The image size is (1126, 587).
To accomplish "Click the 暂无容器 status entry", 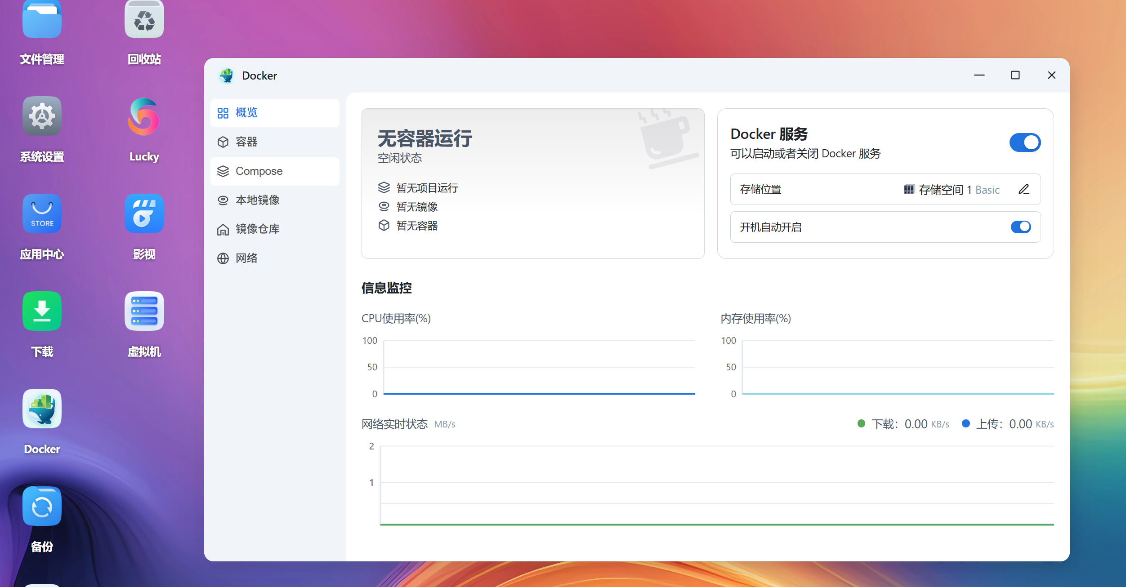I will click(x=416, y=226).
